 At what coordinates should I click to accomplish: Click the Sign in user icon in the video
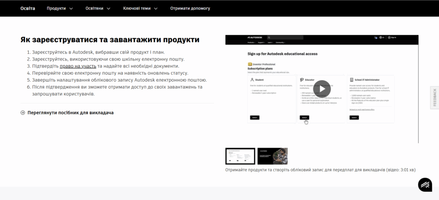click(x=389, y=38)
